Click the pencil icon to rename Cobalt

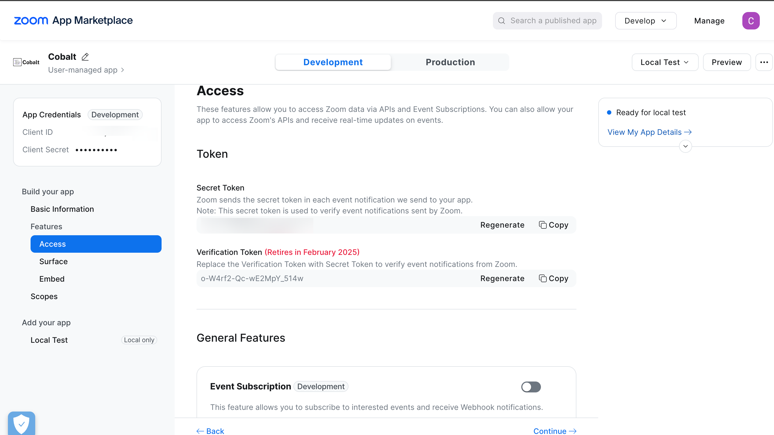85,57
